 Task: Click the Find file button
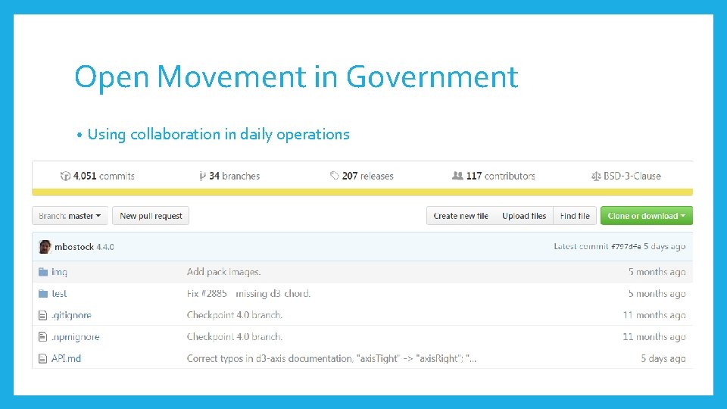[x=575, y=216]
